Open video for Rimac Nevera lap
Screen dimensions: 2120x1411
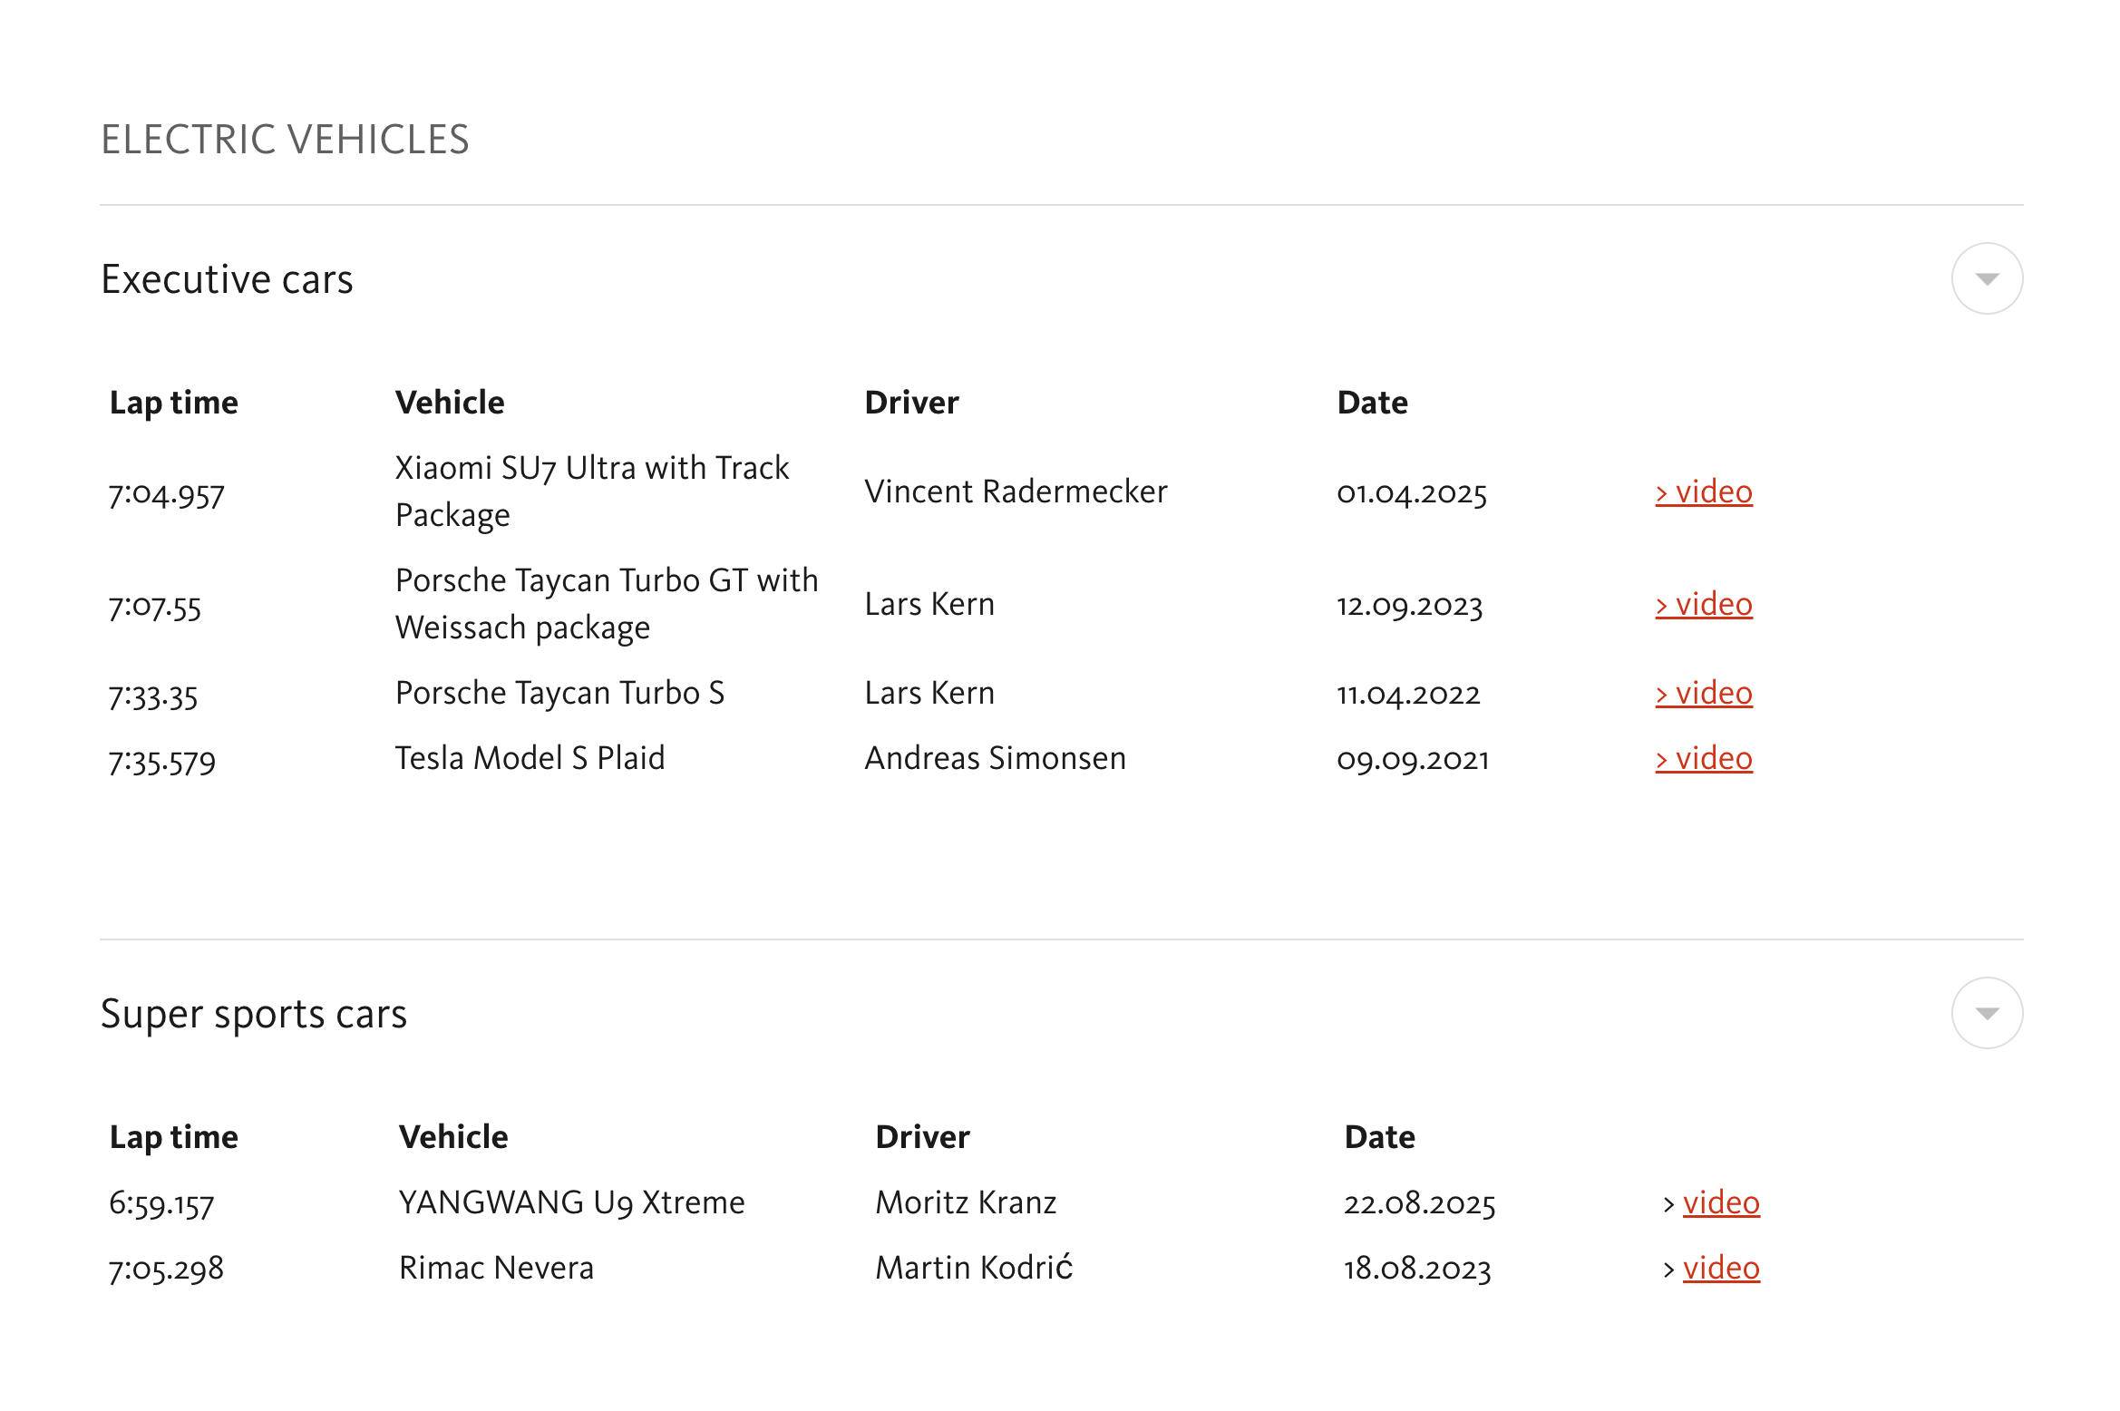[x=1720, y=1268]
